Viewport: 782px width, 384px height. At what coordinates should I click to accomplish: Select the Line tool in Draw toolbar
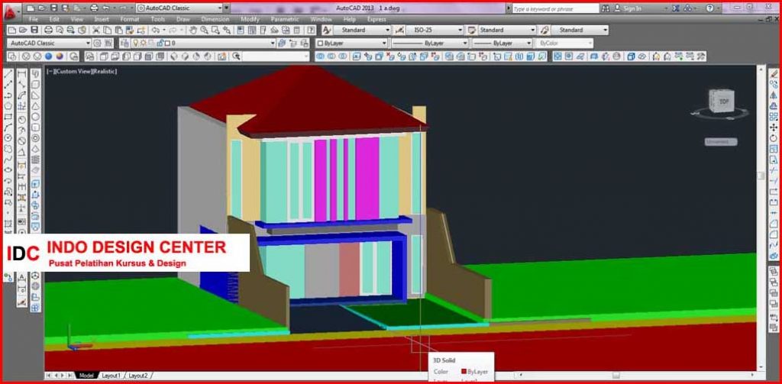pos(8,73)
